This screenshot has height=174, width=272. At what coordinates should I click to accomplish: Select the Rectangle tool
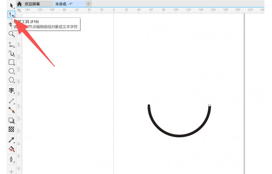click(11, 62)
